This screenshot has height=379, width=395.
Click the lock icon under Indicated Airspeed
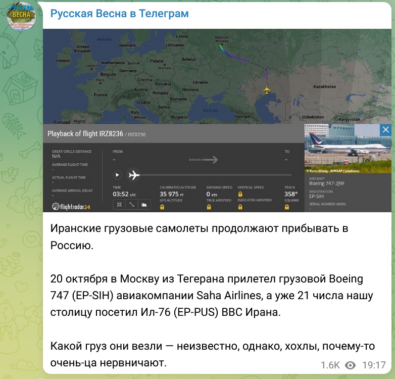(x=240, y=207)
